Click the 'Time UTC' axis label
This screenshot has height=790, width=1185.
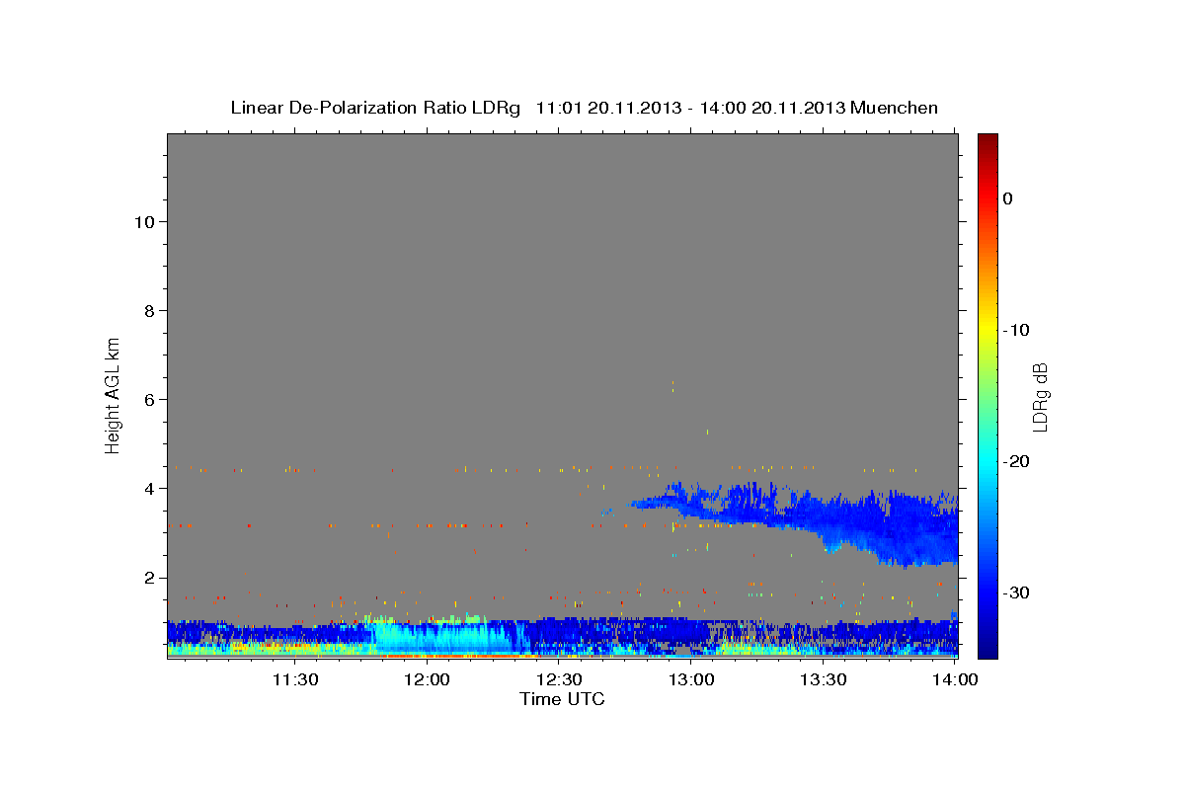(x=562, y=699)
